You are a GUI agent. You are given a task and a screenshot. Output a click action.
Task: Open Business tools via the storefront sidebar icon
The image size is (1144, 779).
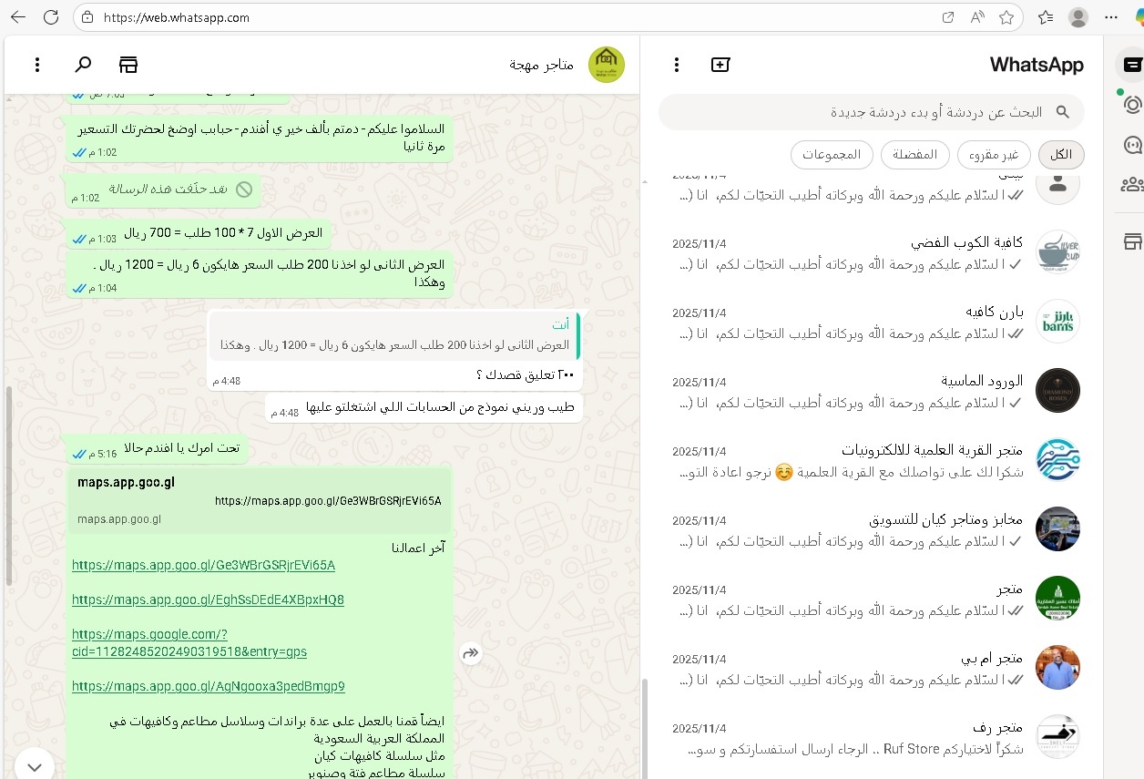[1132, 241]
